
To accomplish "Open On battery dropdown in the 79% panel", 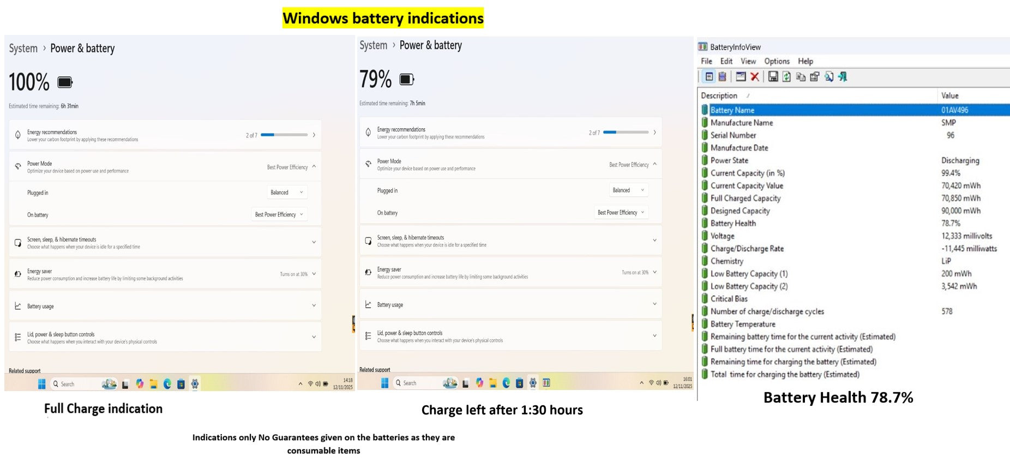I will tap(621, 213).
